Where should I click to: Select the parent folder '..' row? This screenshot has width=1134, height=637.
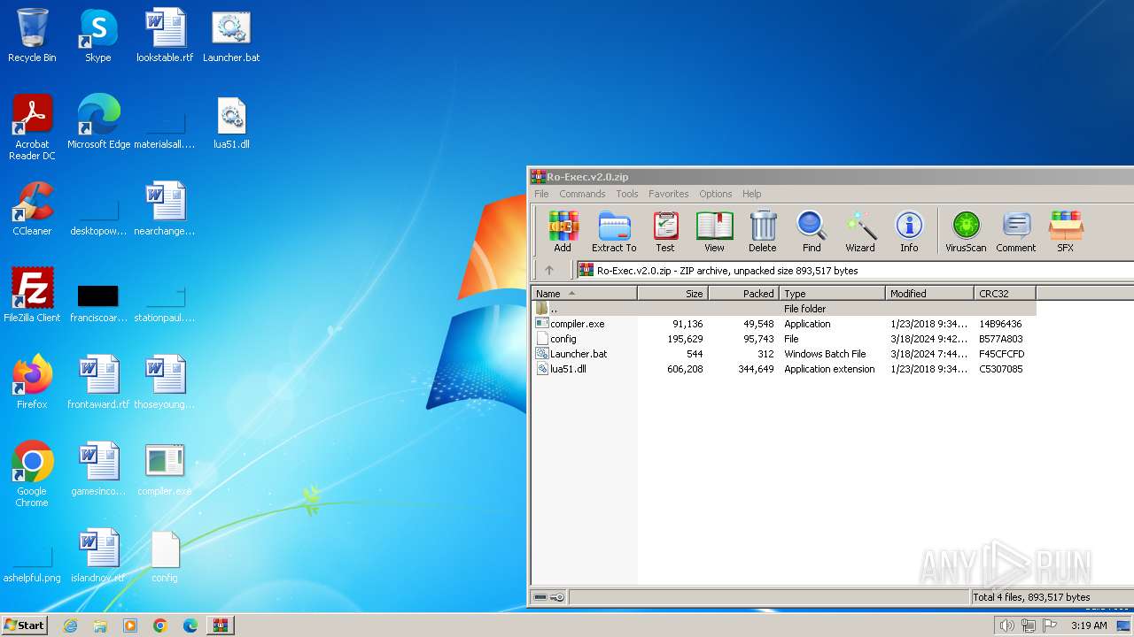pyautogui.click(x=783, y=309)
